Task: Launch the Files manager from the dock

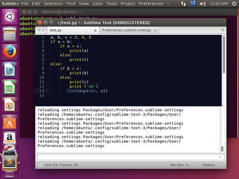Action: point(9,34)
